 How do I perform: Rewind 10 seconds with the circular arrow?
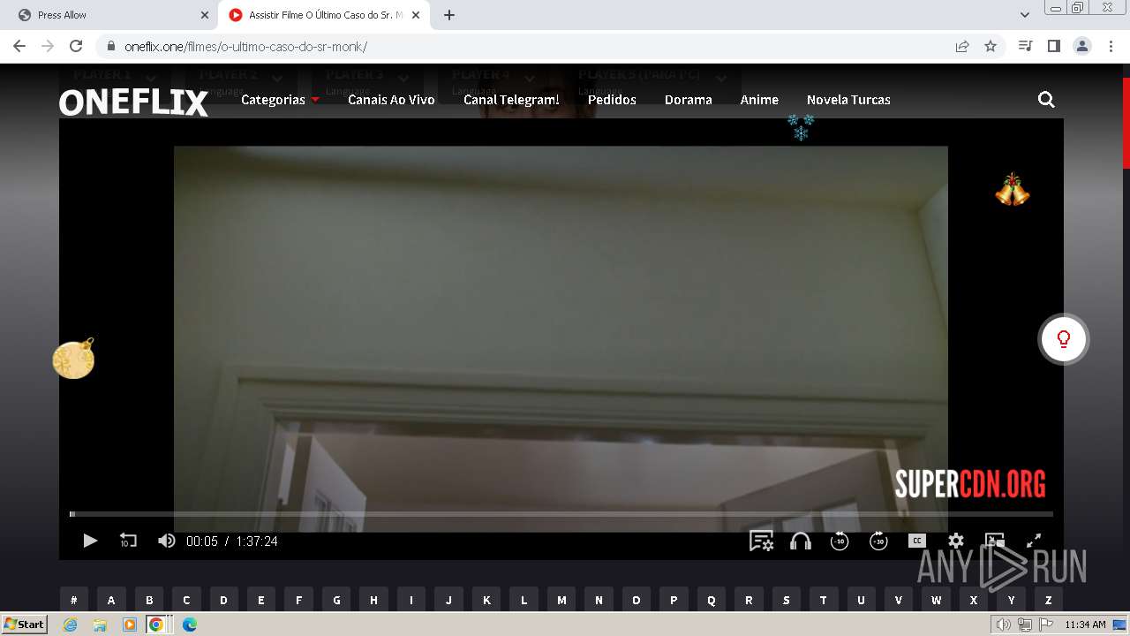coord(840,541)
